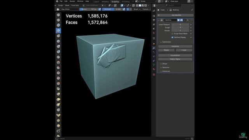Open the Edit menu

pos(66,1)
